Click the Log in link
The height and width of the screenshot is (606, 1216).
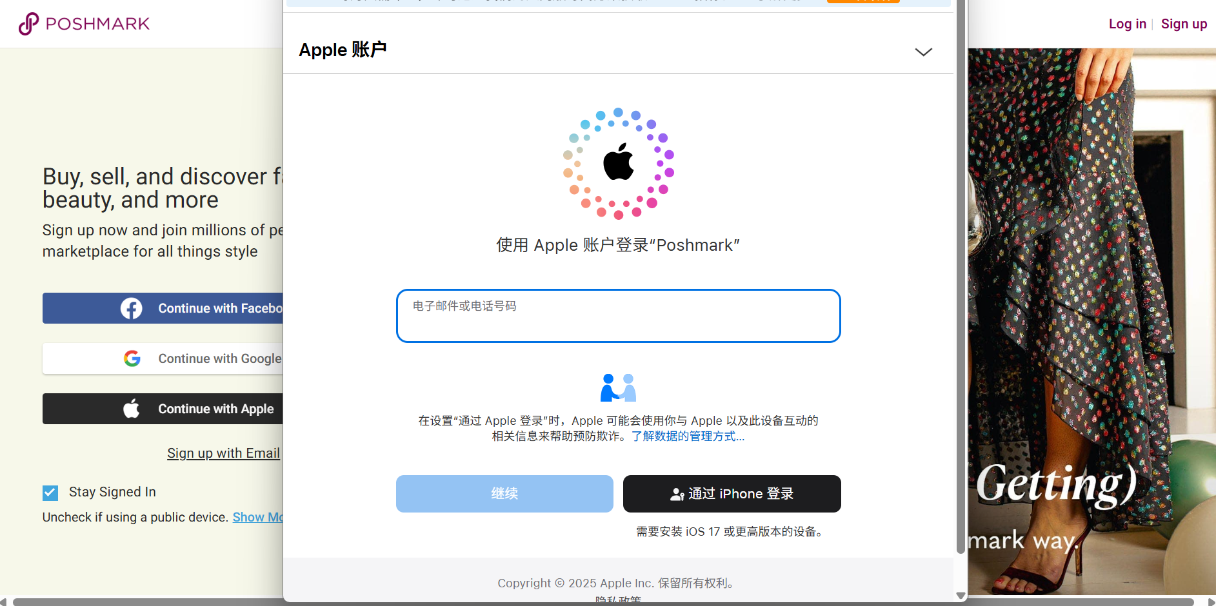click(1127, 24)
